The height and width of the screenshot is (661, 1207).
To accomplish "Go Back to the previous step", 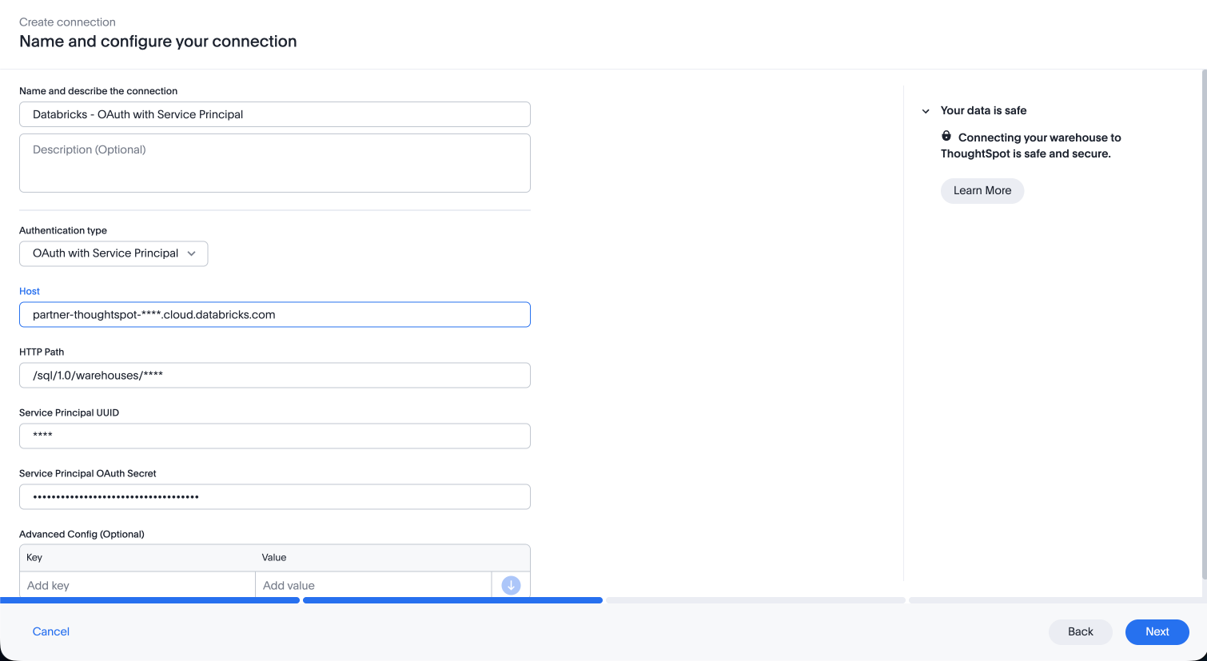I will click(x=1080, y=631).
